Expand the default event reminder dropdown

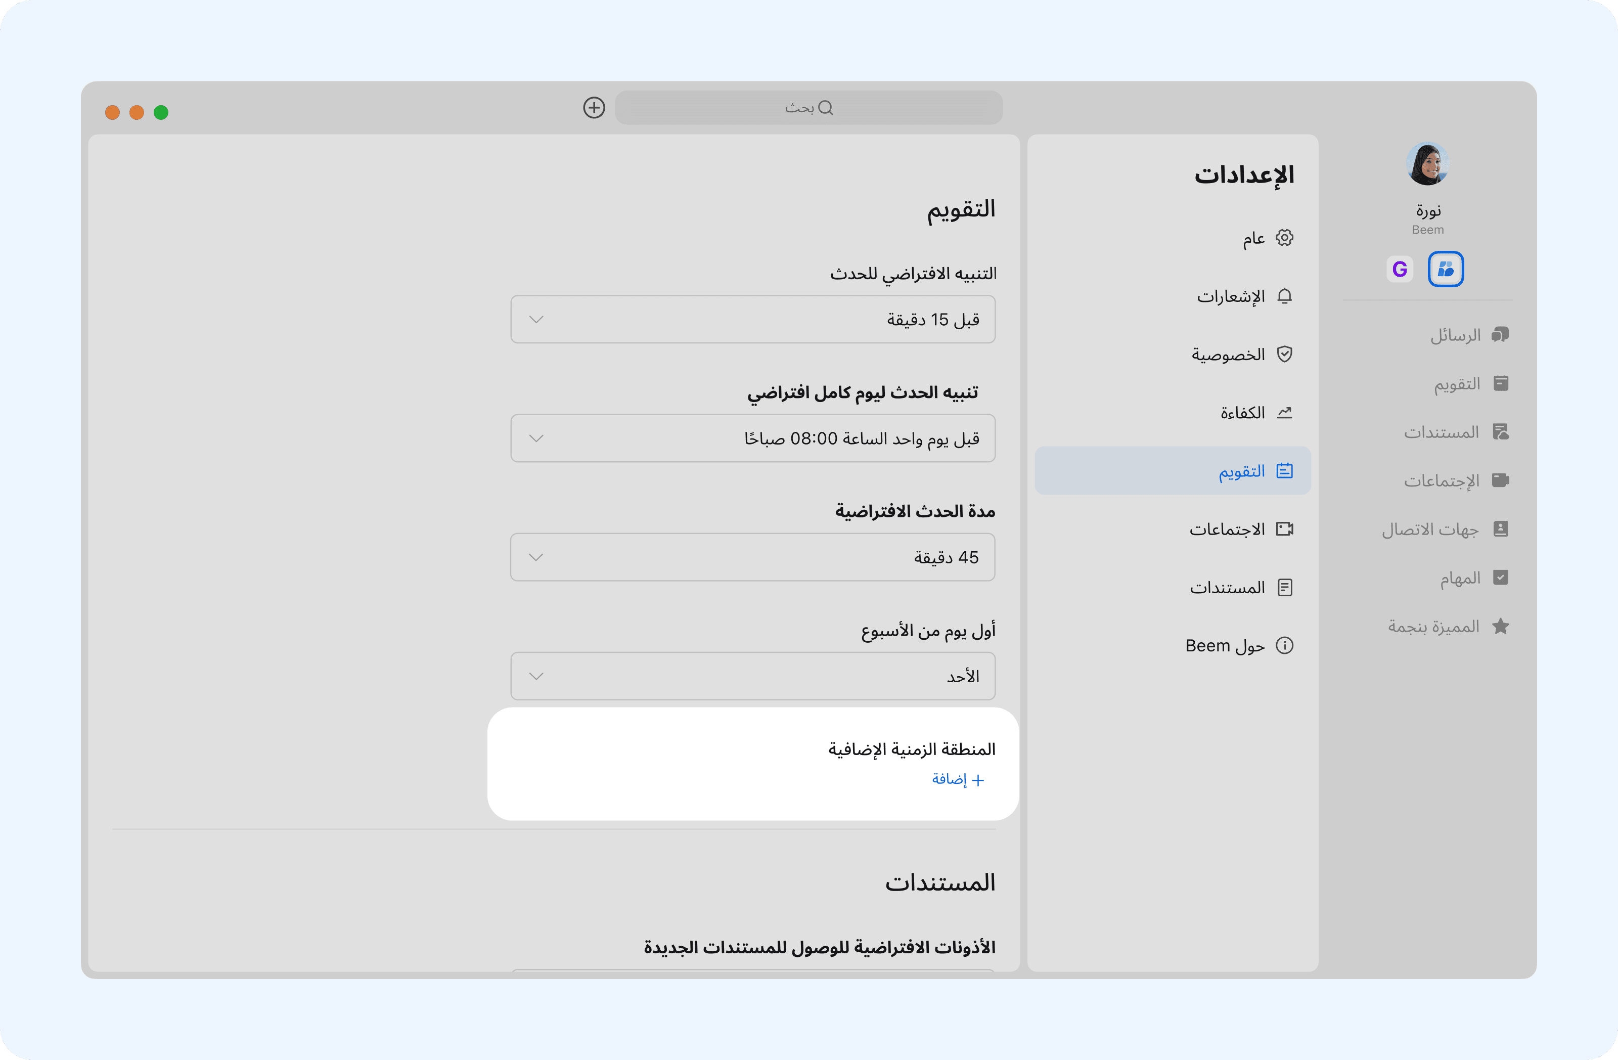pos(752,320)
